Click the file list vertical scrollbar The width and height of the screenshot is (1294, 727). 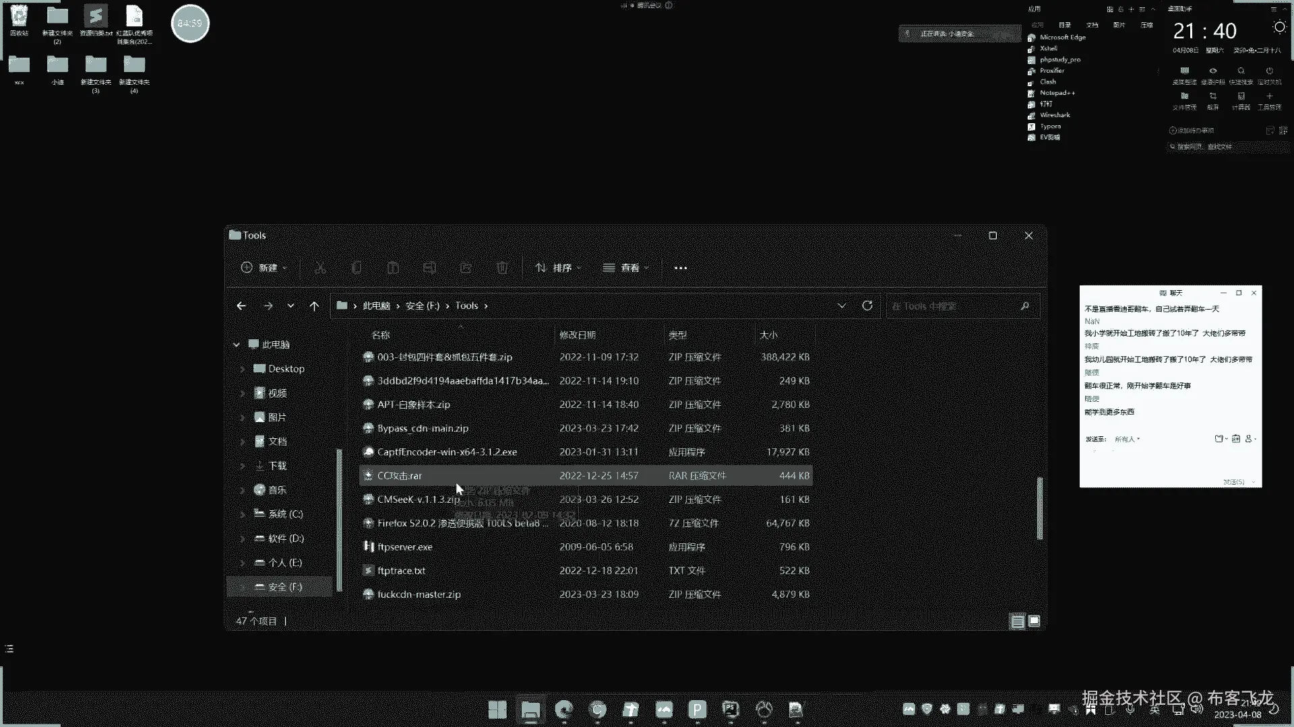pos(1039,508)
